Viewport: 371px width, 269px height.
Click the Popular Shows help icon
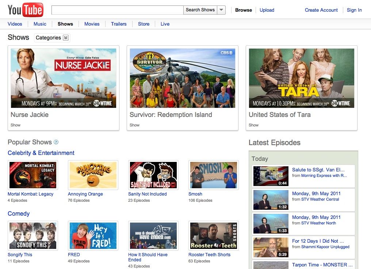56,142
